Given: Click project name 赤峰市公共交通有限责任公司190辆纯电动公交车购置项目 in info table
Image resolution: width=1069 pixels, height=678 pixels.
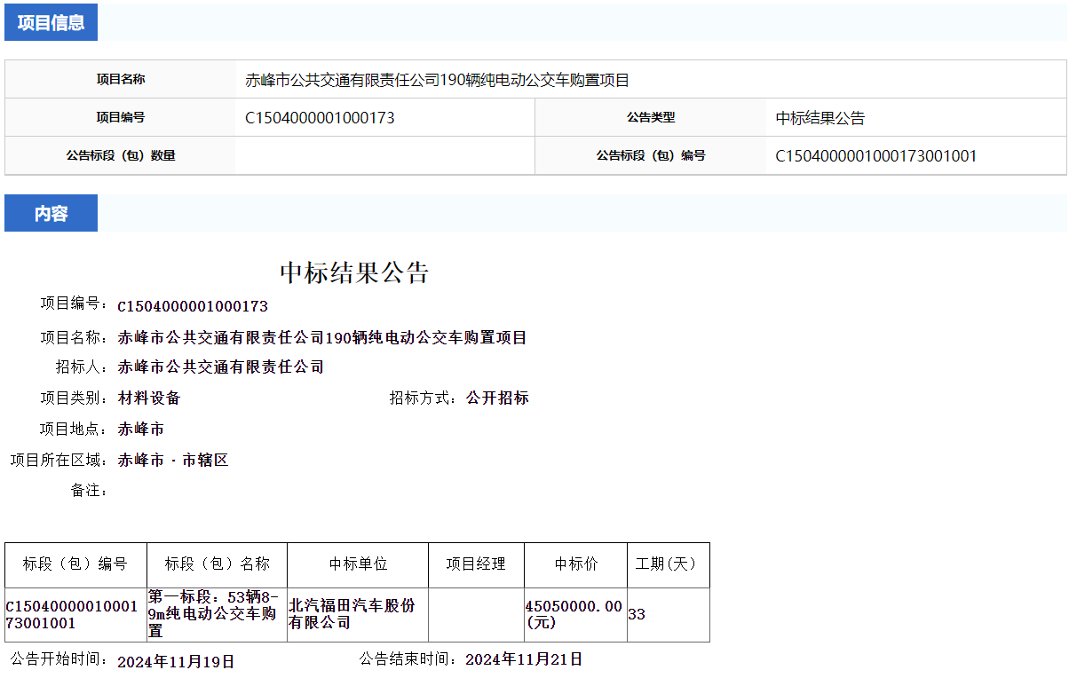Looking at the screenshot, I should coord(437,80).
